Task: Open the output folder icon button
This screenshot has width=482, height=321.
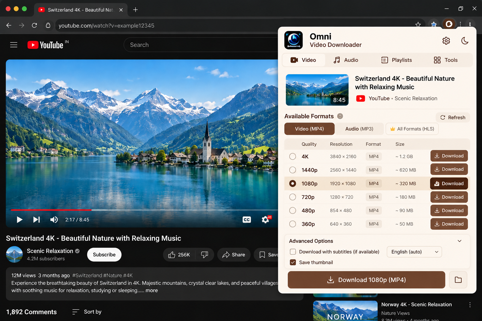Action: [x=458, y=280]
